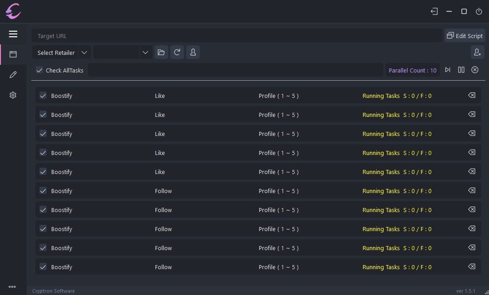Open the pencil edit page in sidebar
This screenshot has width=489, height=295.
click(13, 74)
